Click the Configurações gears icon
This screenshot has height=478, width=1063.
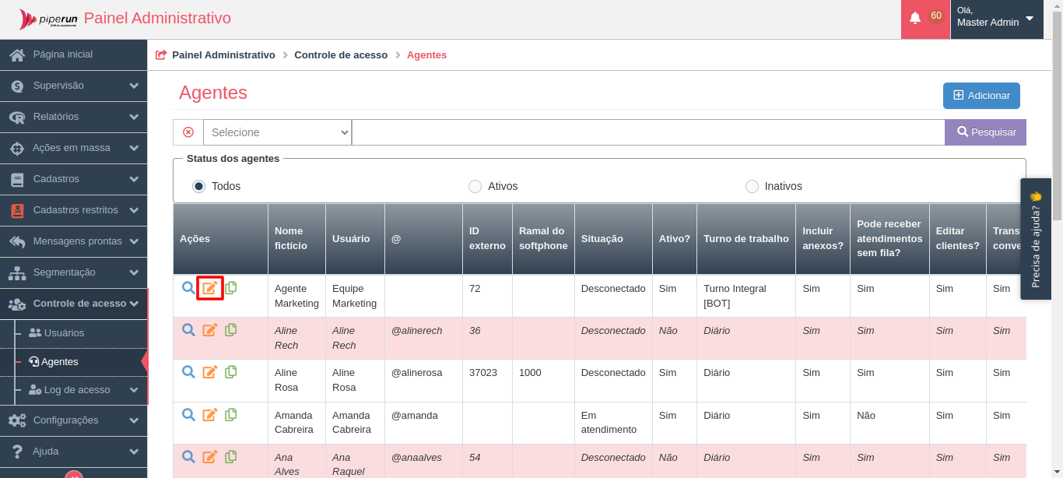tap(17, 420)
